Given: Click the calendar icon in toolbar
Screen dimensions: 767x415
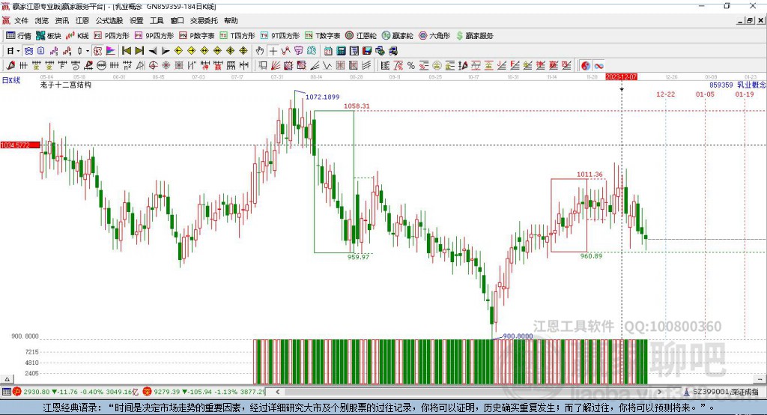Looking at the screenshot, I should click(328, 51).
